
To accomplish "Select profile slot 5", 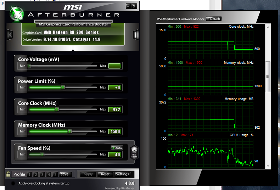I will (55, 174).
